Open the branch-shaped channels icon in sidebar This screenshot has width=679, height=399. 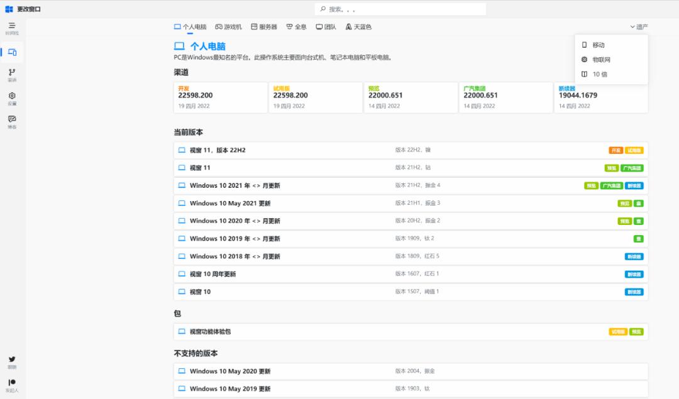pyautogui.click(x=12, y=74)
